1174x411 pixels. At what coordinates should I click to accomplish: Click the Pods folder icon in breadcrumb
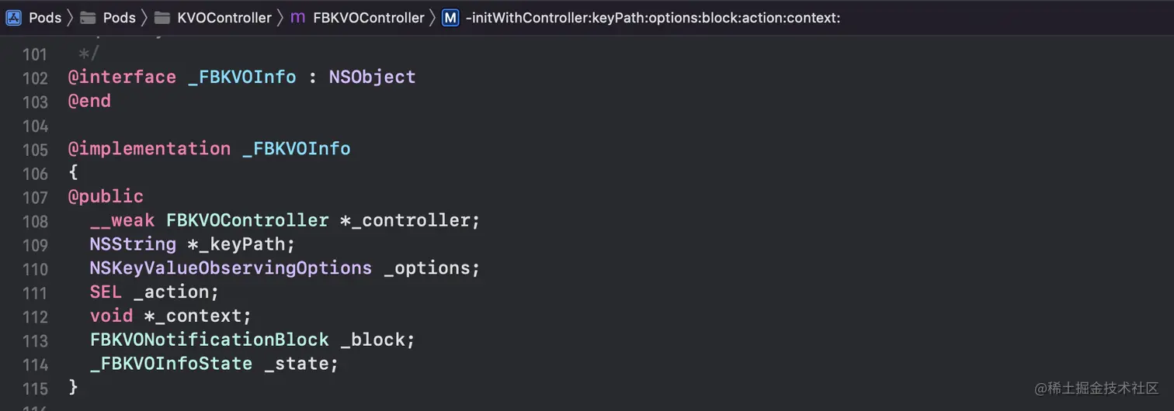tap(88, 17)
